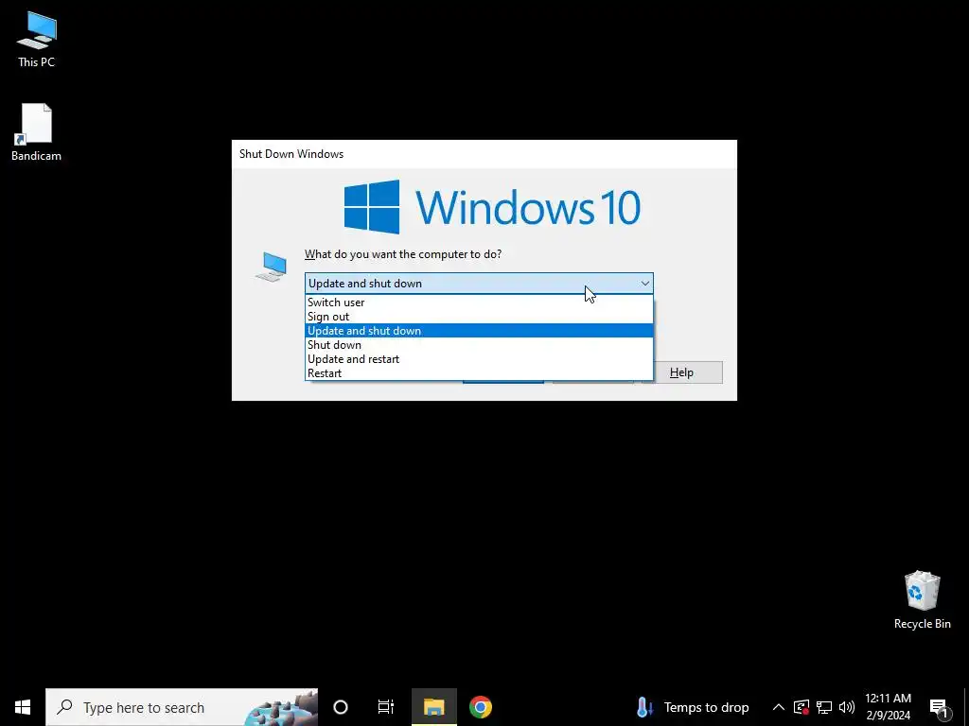Screen dimensions: 969x726
Task: Select the Restart option in the list
Action: point(479,373)
